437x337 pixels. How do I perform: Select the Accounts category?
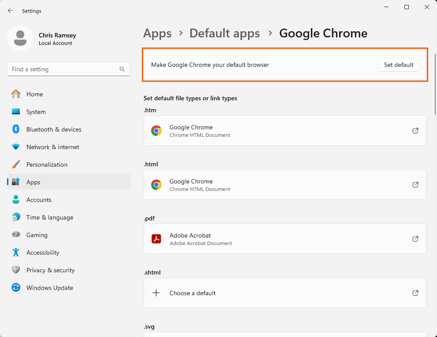point(69,199)
